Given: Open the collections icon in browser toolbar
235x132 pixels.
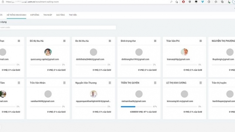Looking at the screenshot, I should (222, 2).
